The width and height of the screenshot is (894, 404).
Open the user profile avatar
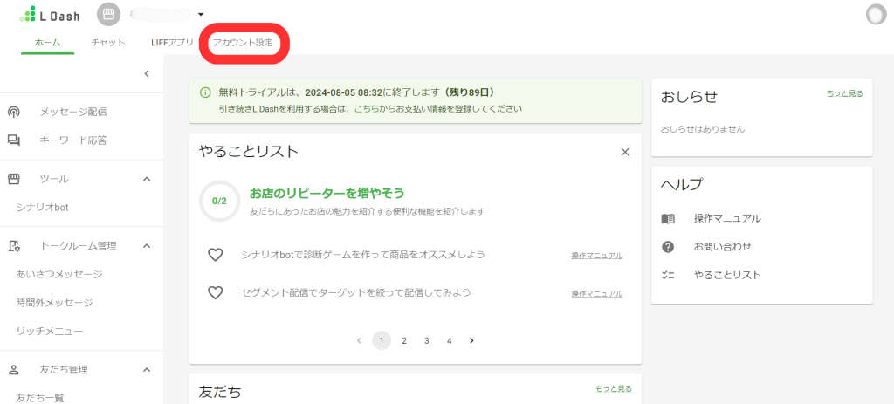tap(877, 15)
